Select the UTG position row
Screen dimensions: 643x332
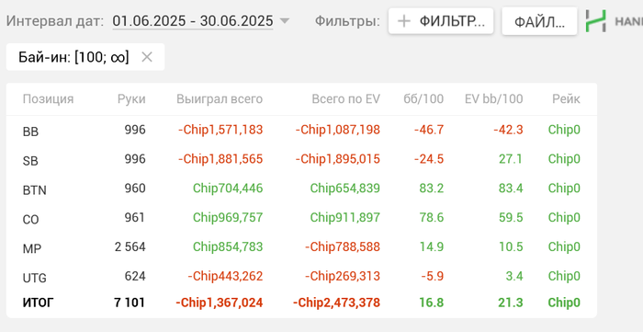tap(301, 276)
